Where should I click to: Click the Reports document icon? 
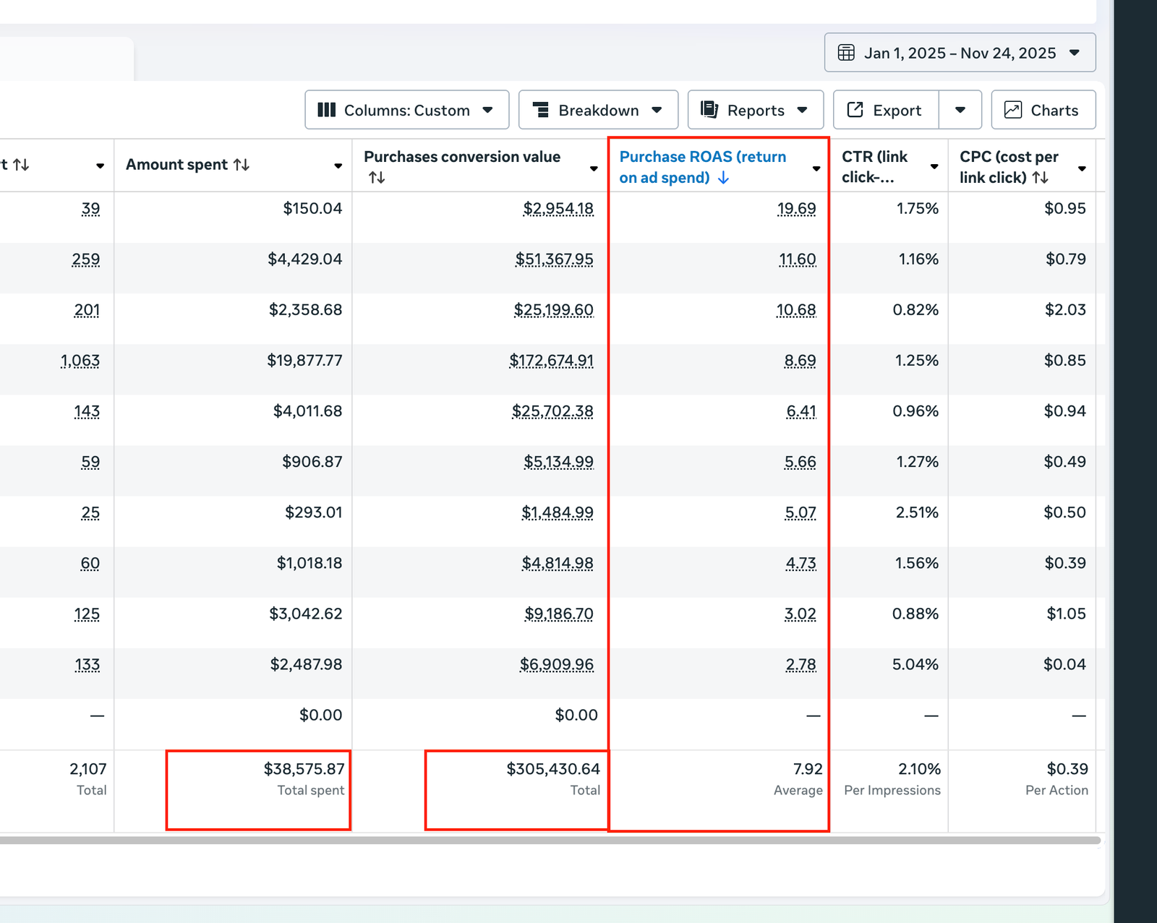click(709, 110)
